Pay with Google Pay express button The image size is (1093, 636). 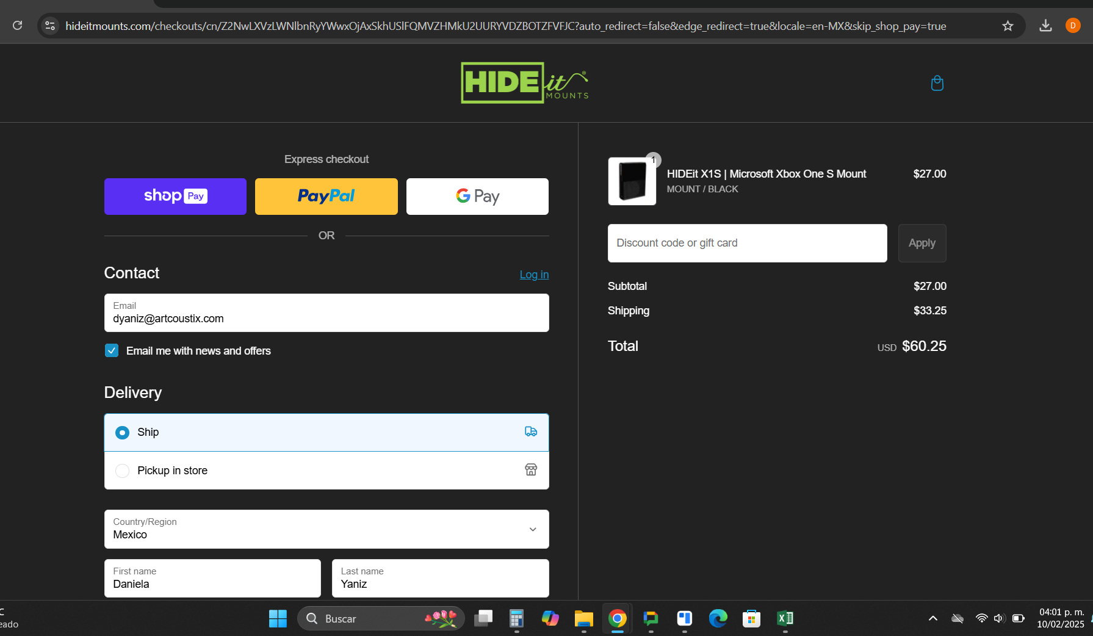477,197
